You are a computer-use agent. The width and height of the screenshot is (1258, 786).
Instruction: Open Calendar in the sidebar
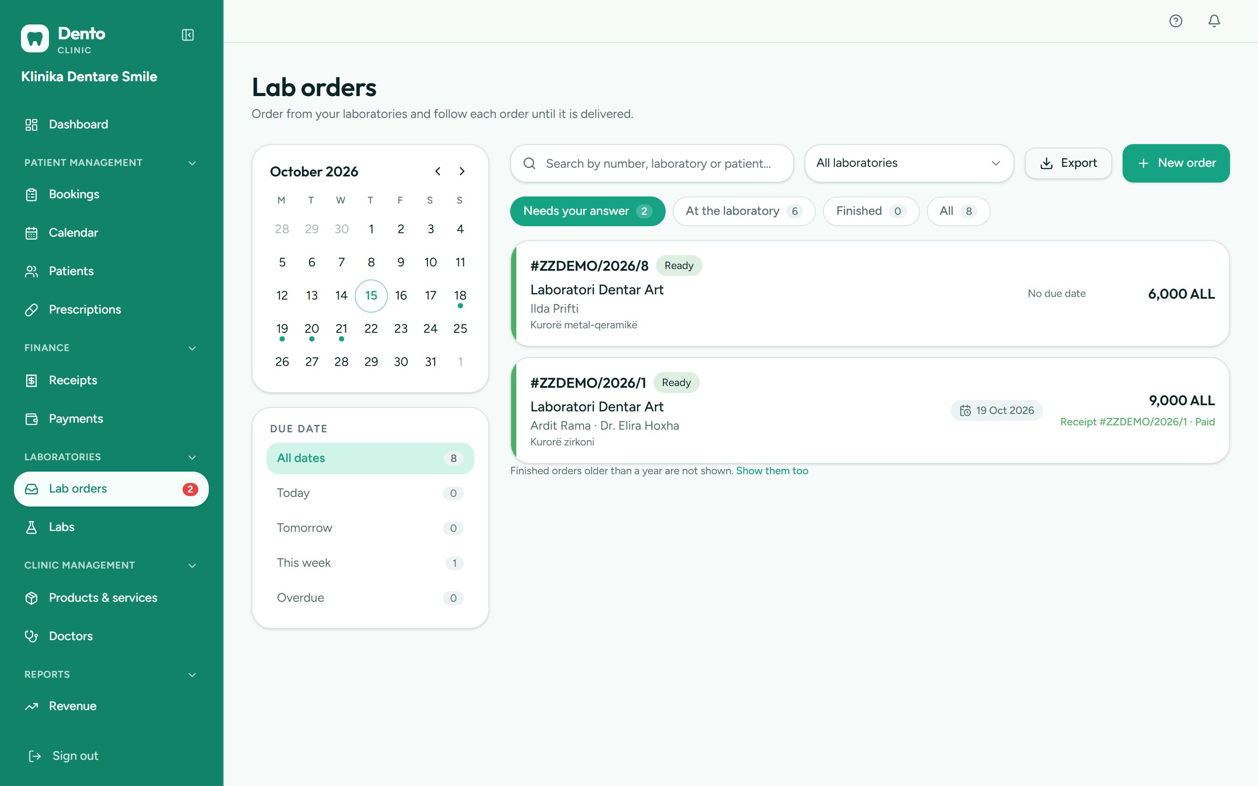pos(111,233)
